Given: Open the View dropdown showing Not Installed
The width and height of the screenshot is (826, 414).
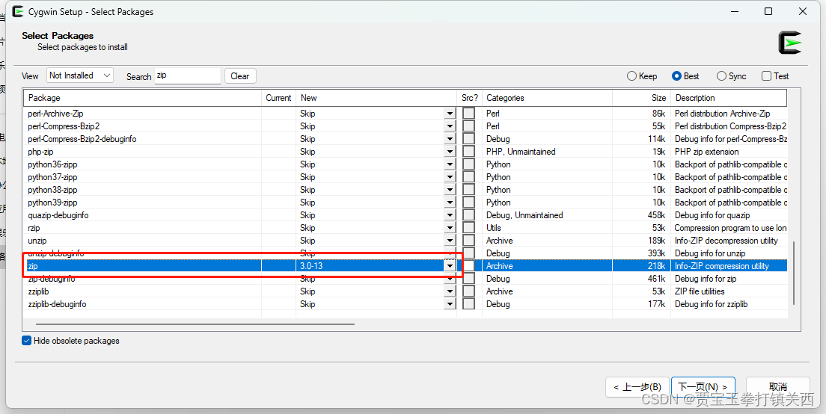Looking at the screenshot, I should [80, 75].
